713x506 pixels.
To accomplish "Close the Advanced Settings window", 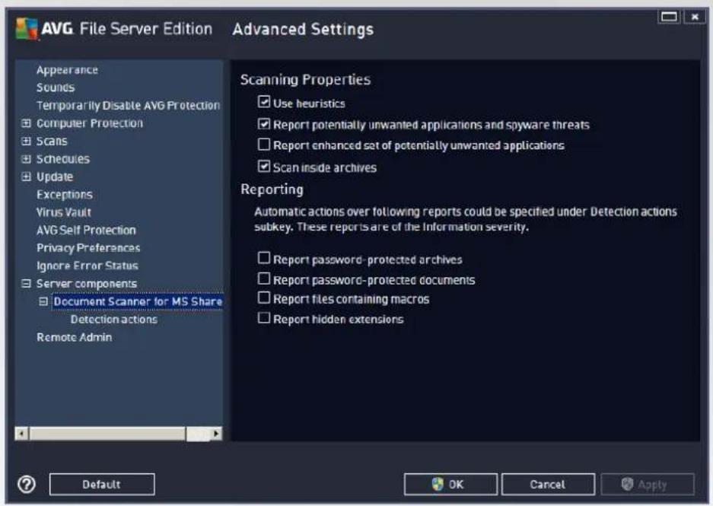I will pos(694,17).
